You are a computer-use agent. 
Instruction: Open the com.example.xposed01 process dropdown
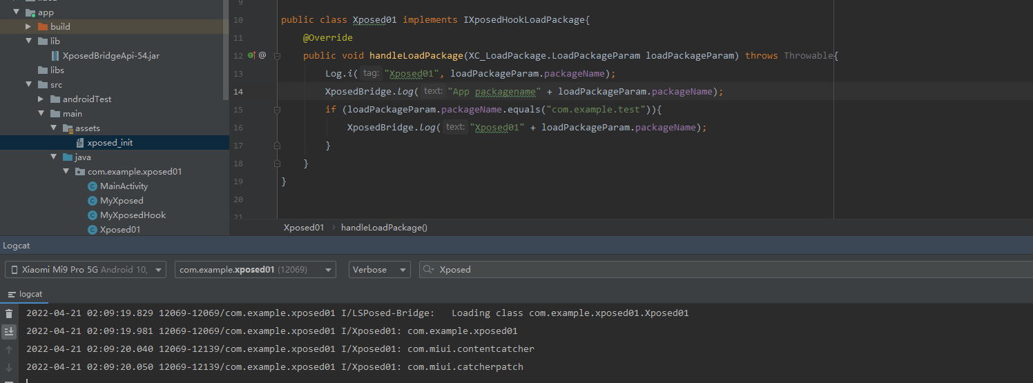(x=255, y=270)
